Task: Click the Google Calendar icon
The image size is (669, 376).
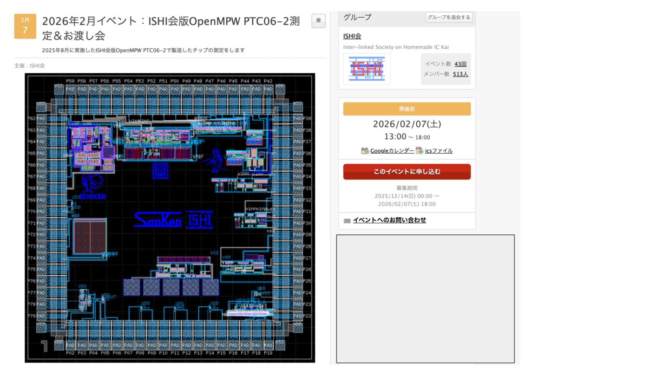Action: (365, 151)
